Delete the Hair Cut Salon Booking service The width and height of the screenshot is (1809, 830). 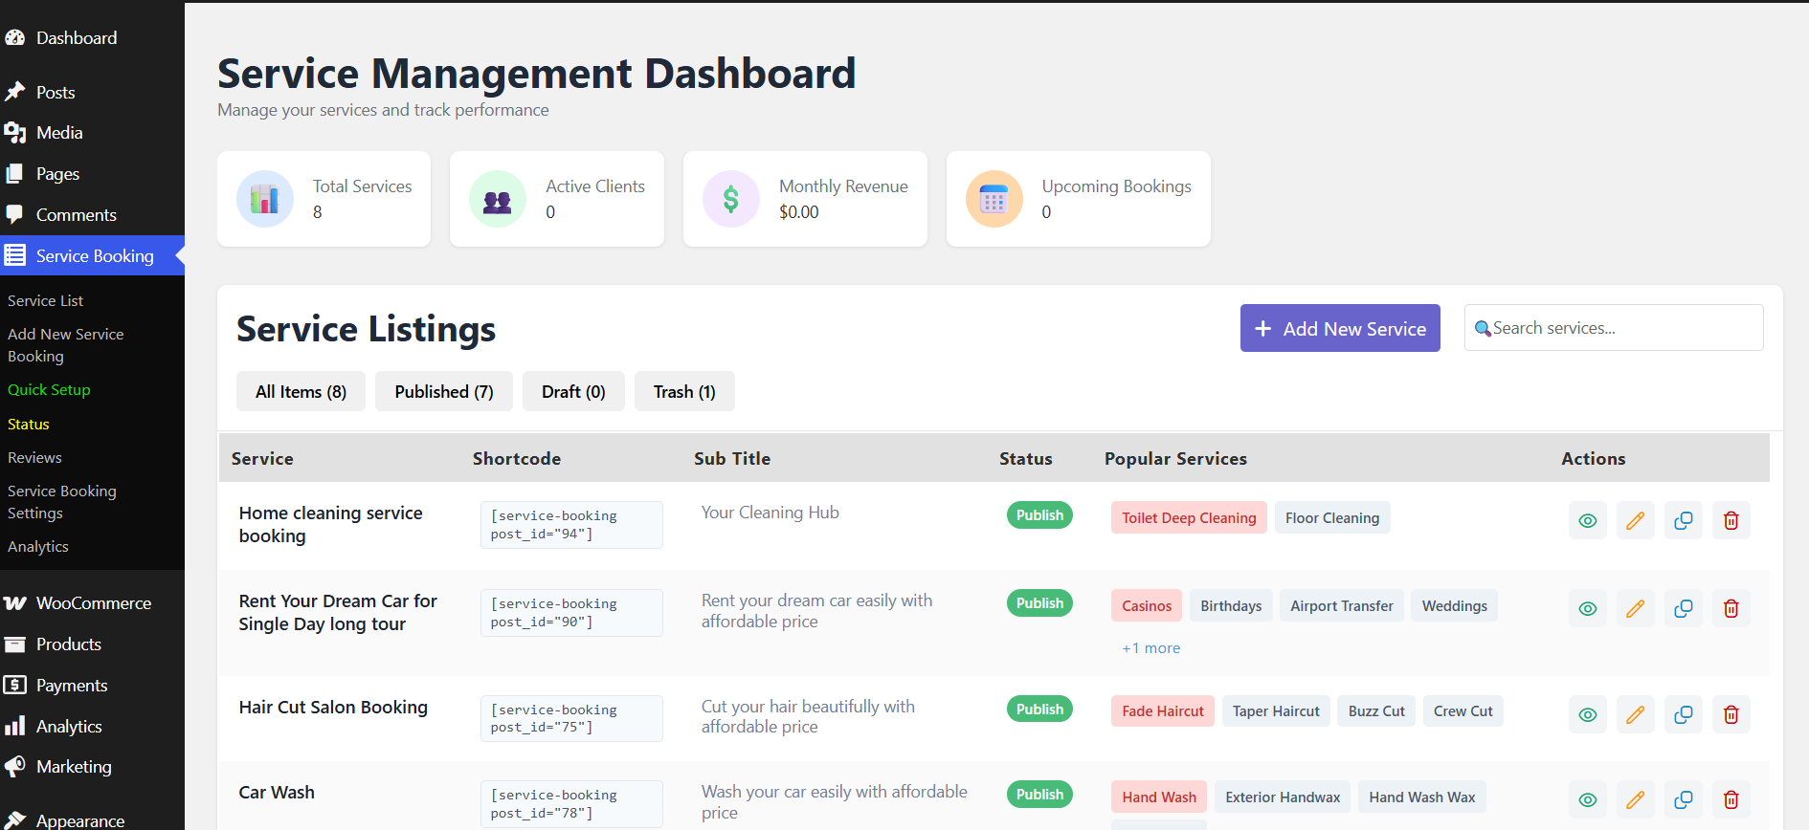1731,714
